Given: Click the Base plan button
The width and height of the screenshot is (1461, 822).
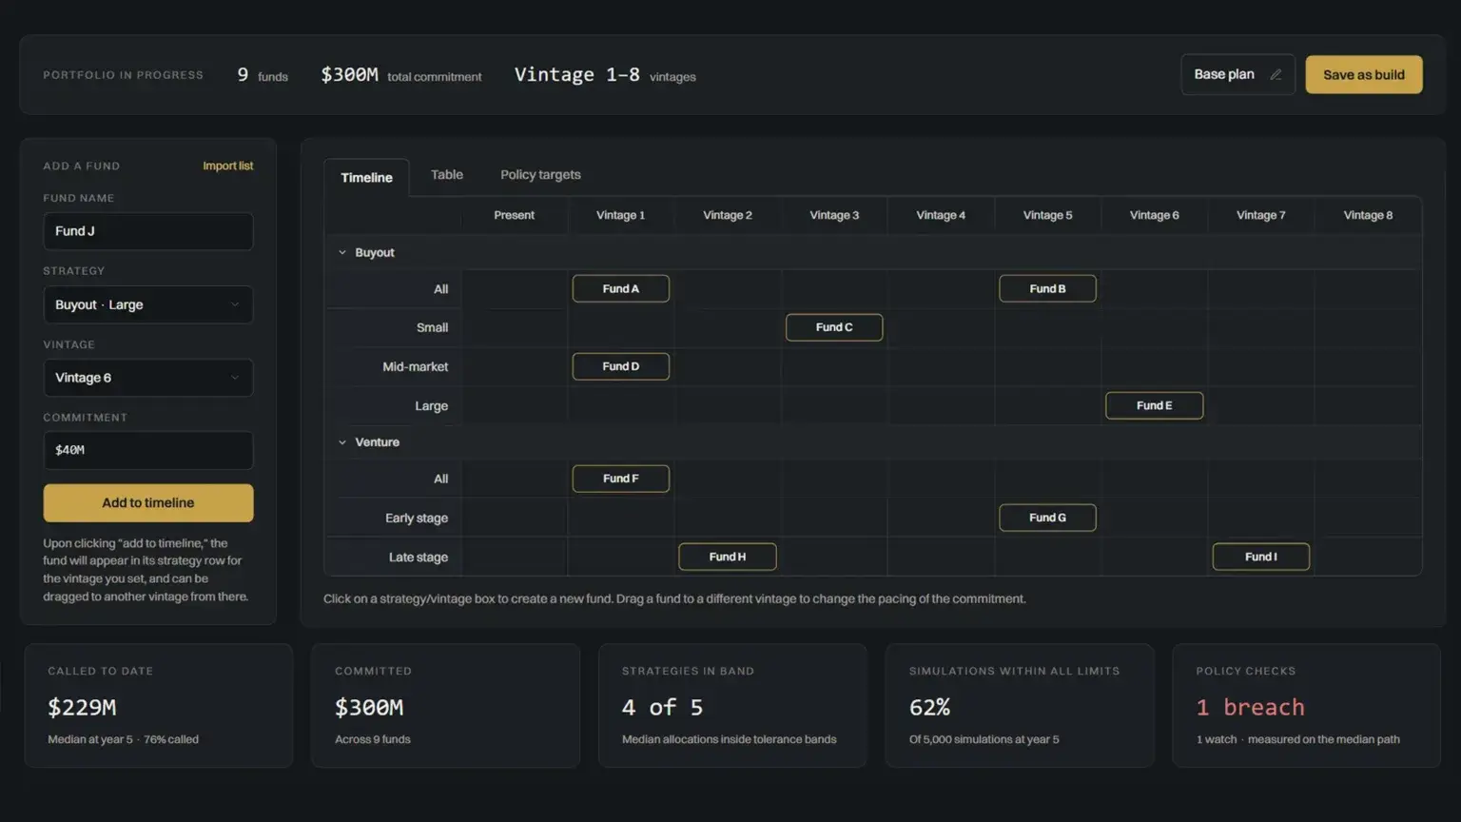Looking at the screenshot, I should click(1237, 74).
